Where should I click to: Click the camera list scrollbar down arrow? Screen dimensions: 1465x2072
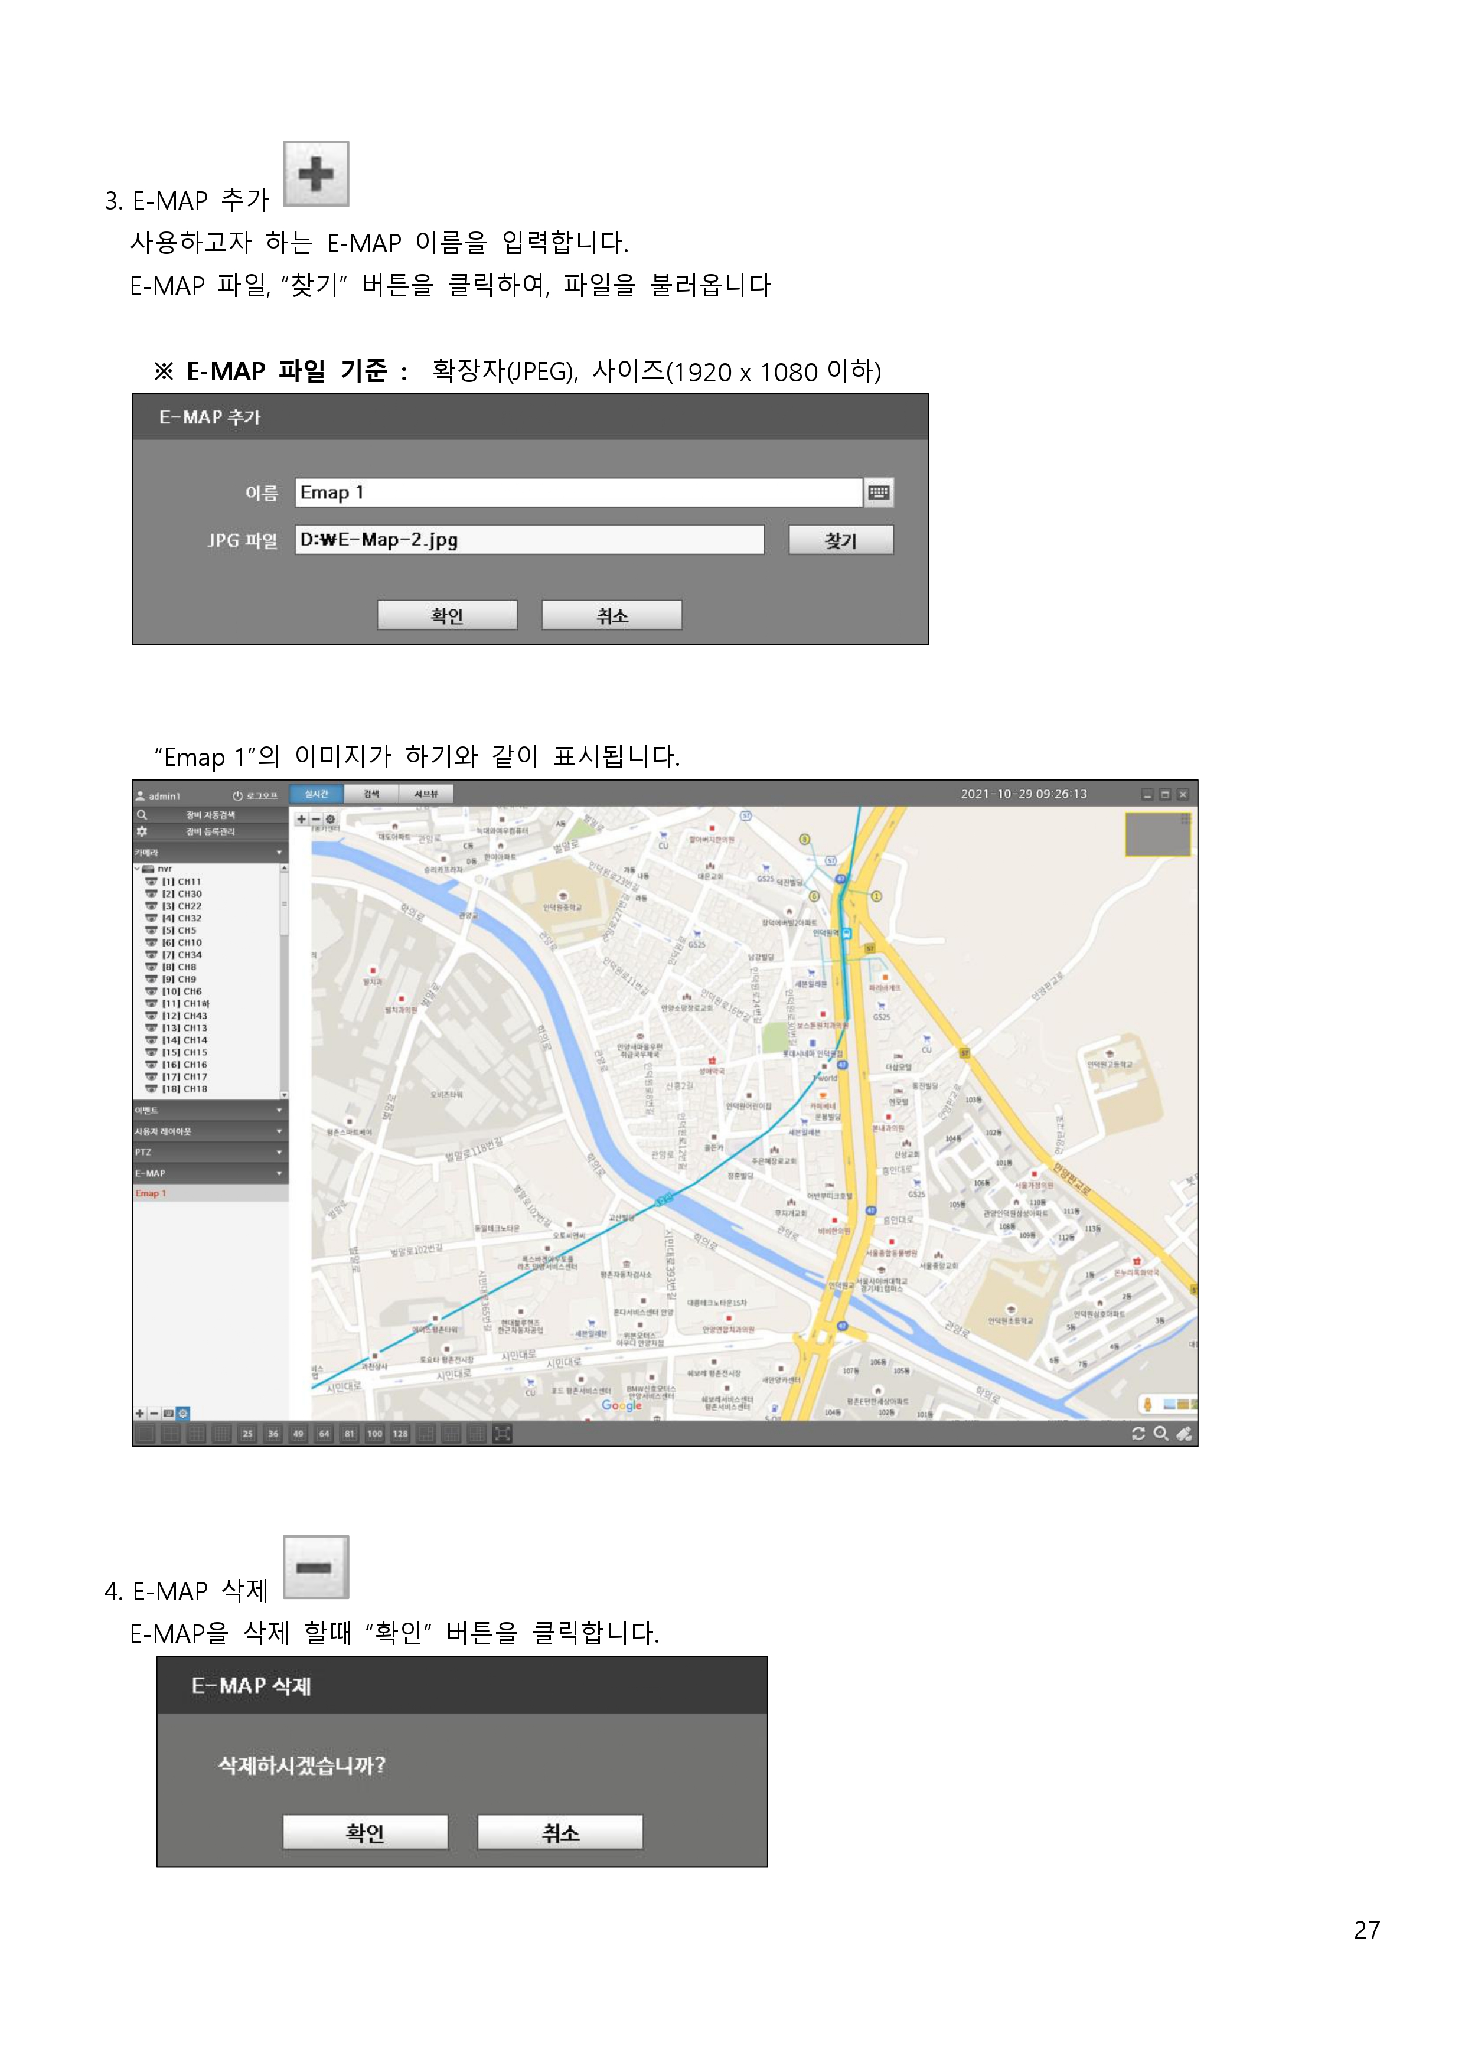tap(285, 1095)
